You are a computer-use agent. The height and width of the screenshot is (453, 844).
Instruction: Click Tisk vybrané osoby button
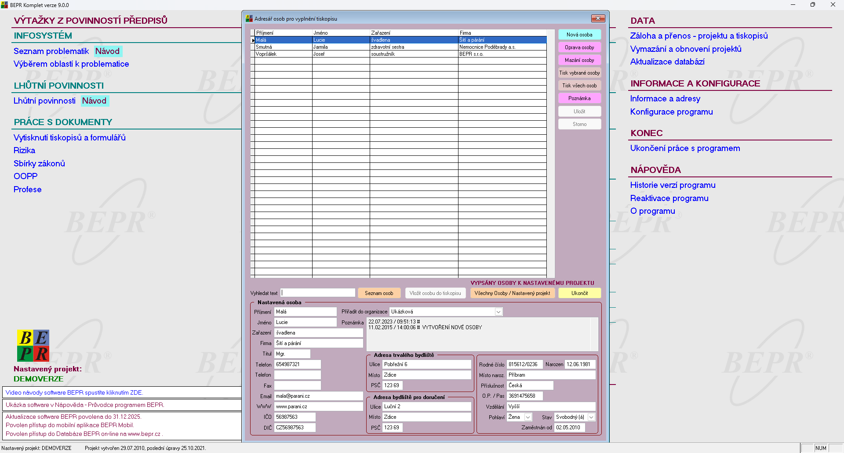(x=579, y=73)
